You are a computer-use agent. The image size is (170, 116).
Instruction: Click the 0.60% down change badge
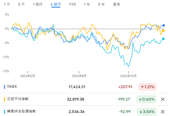click(x=146, y=99)
